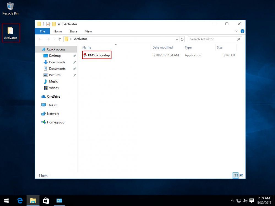Click the New folder quick access toolbar icon

tap(54, 24)
